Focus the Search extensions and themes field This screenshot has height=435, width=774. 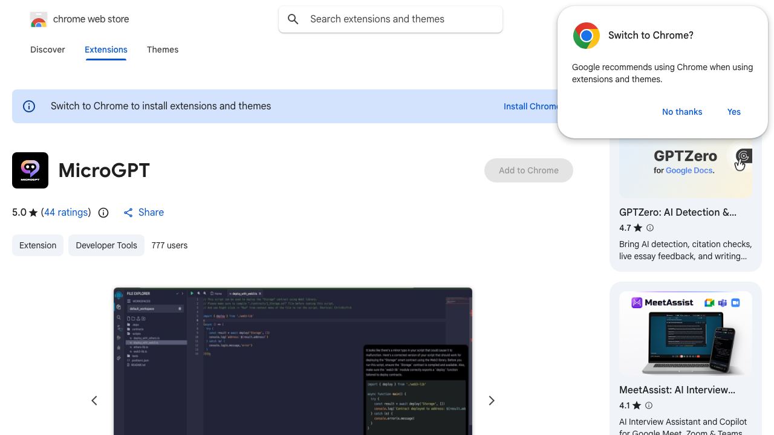point(391,19)
